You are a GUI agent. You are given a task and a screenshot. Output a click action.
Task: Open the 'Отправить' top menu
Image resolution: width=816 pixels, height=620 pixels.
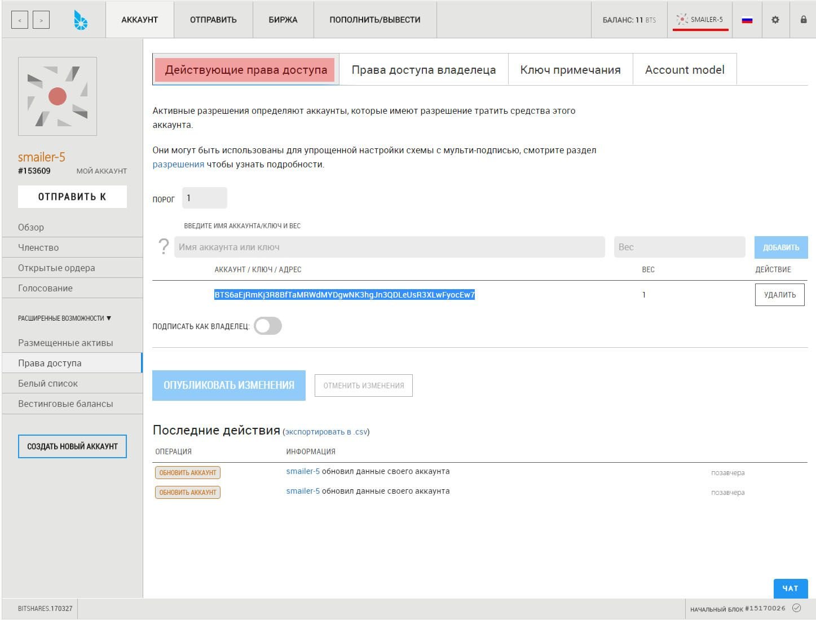(x=213, y=20)
